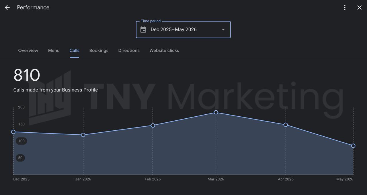Viewport: 367px width, 195px height.
Task: Select the May 2026 data point
Action: pyautogui.click(x=353, y=146)
